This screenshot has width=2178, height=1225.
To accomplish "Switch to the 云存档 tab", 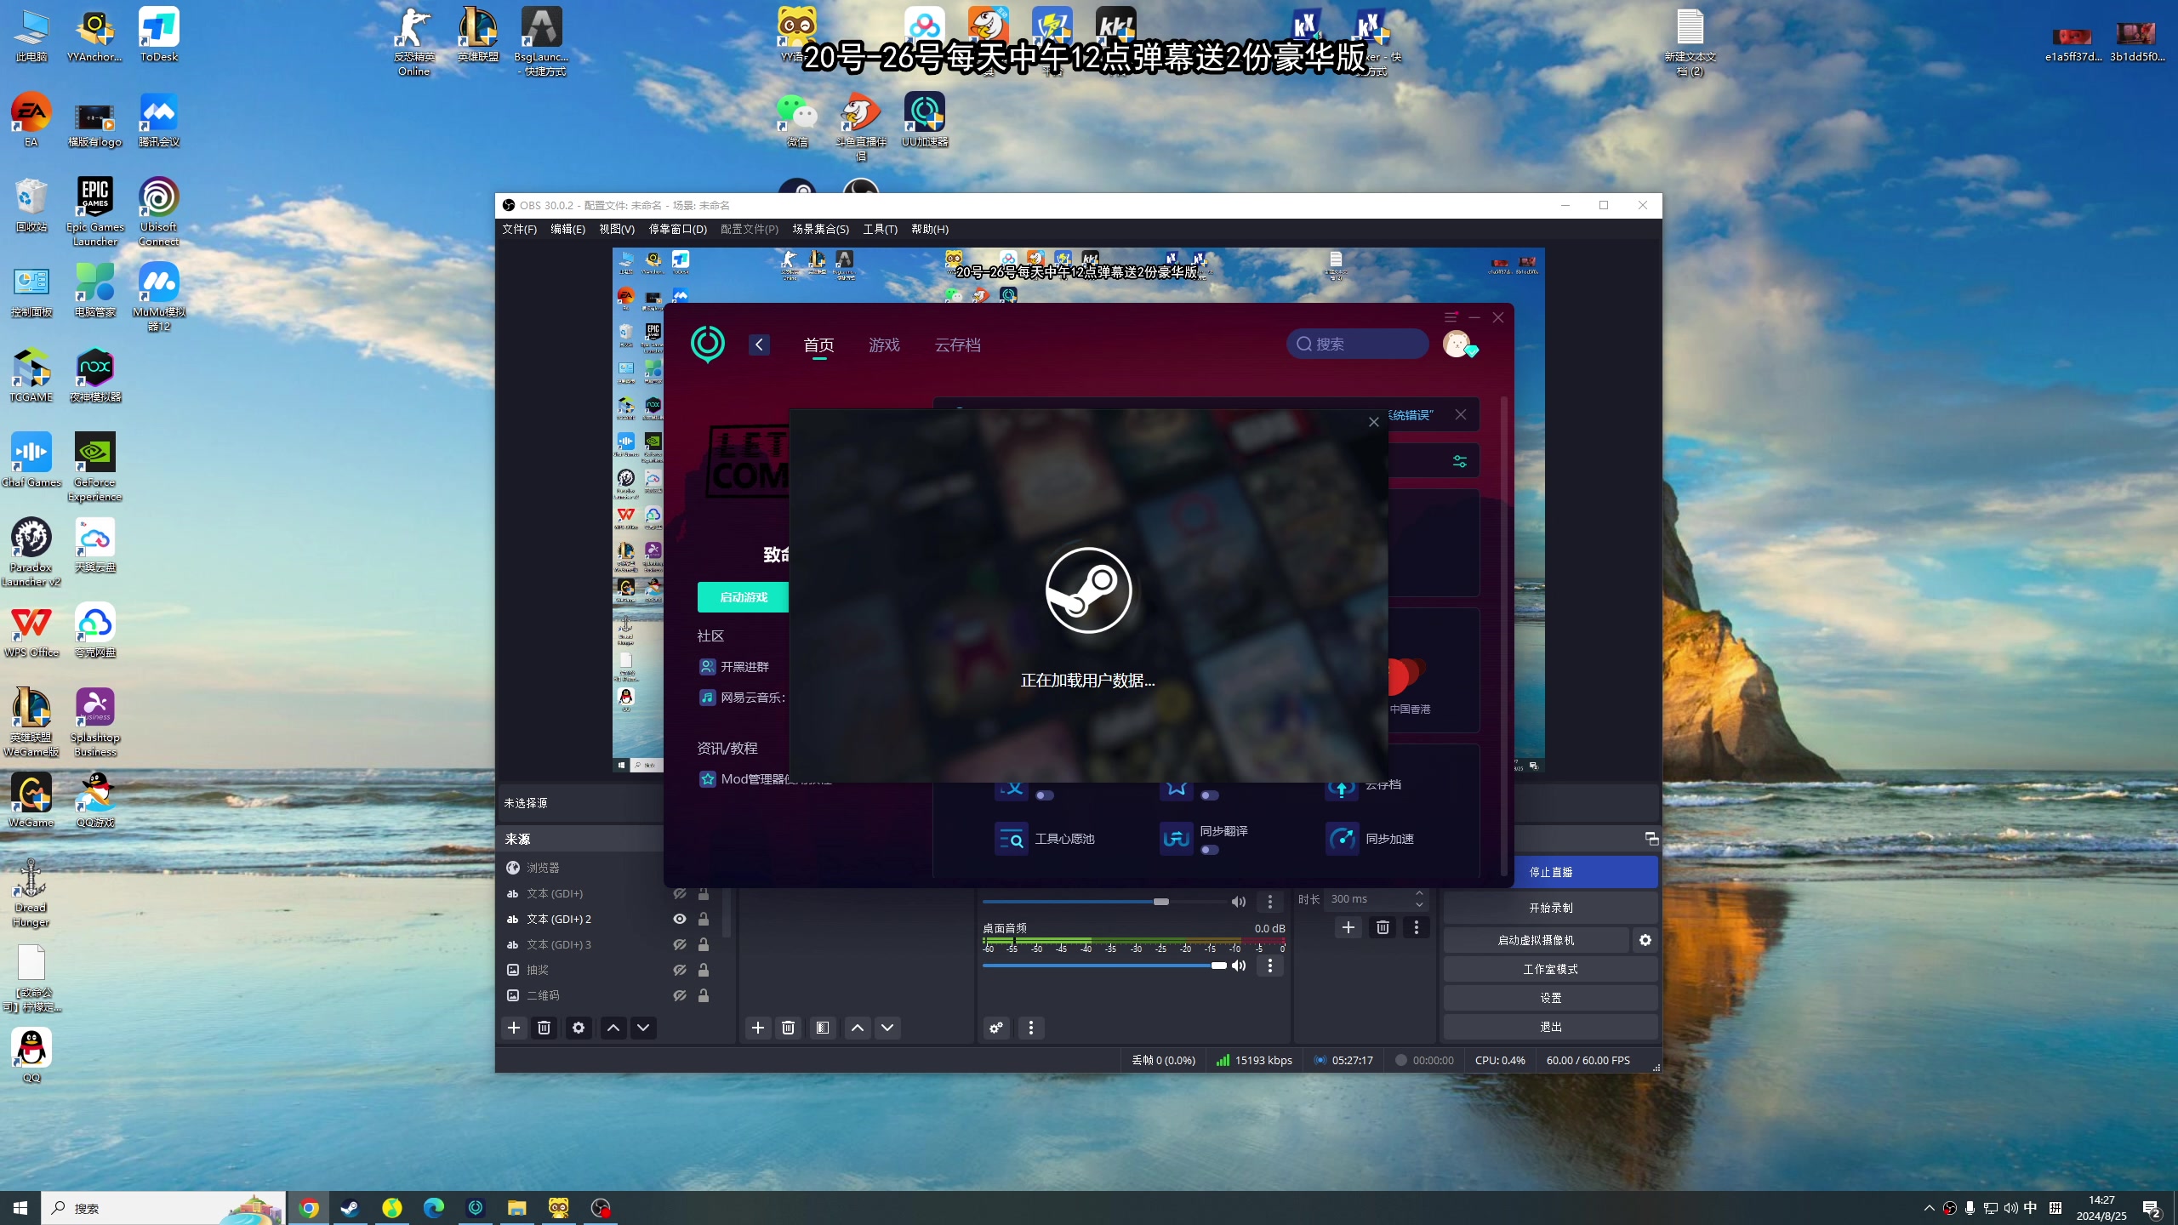I will pos(957,345).
